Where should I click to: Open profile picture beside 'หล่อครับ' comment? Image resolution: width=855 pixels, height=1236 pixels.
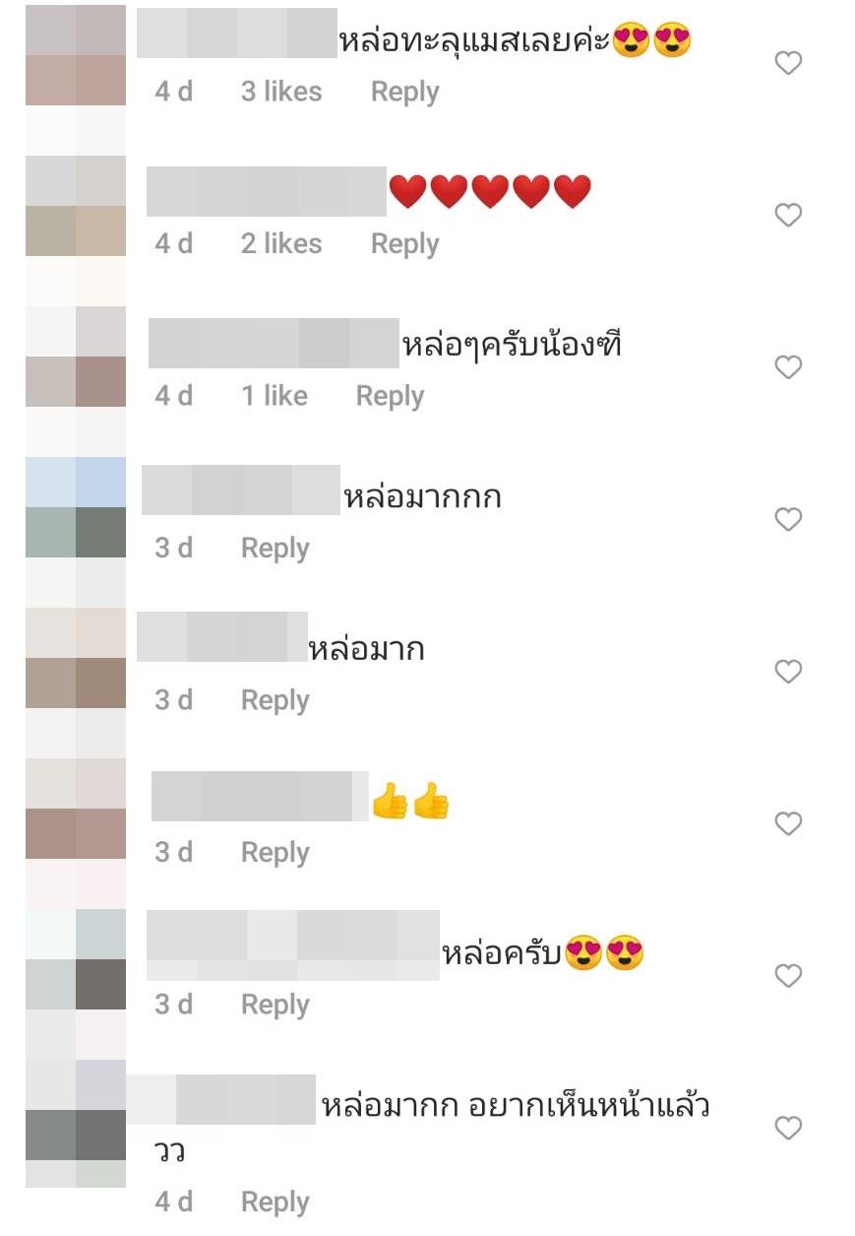76,959
